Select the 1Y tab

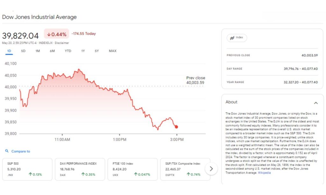83,51
